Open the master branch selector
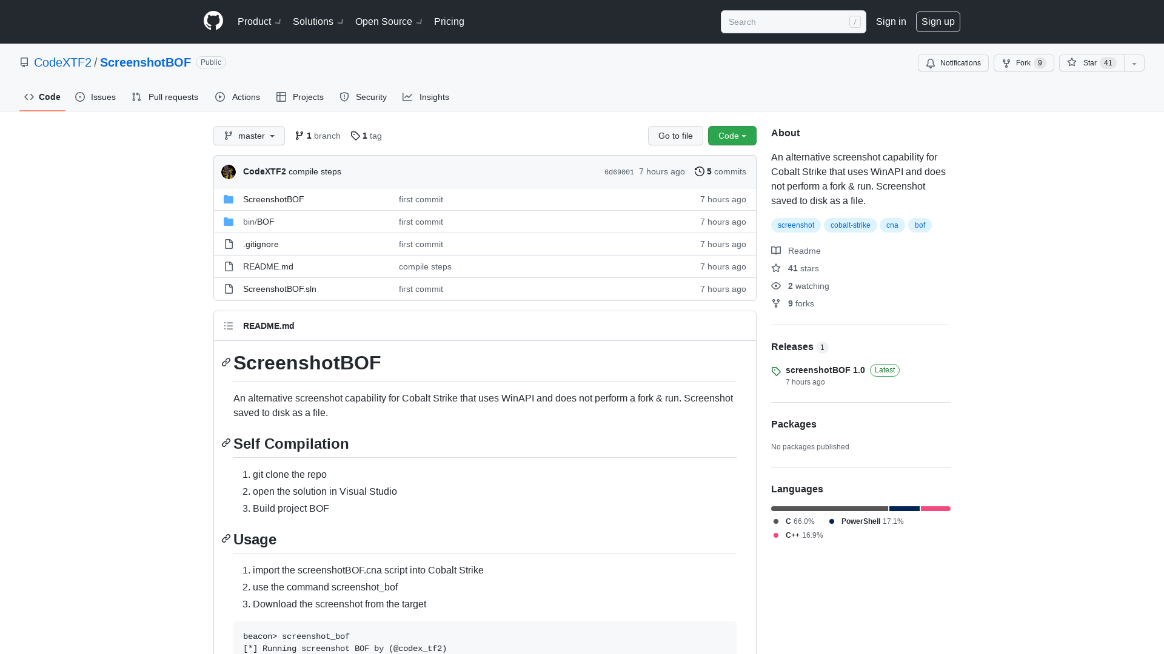 pos(249,136)
